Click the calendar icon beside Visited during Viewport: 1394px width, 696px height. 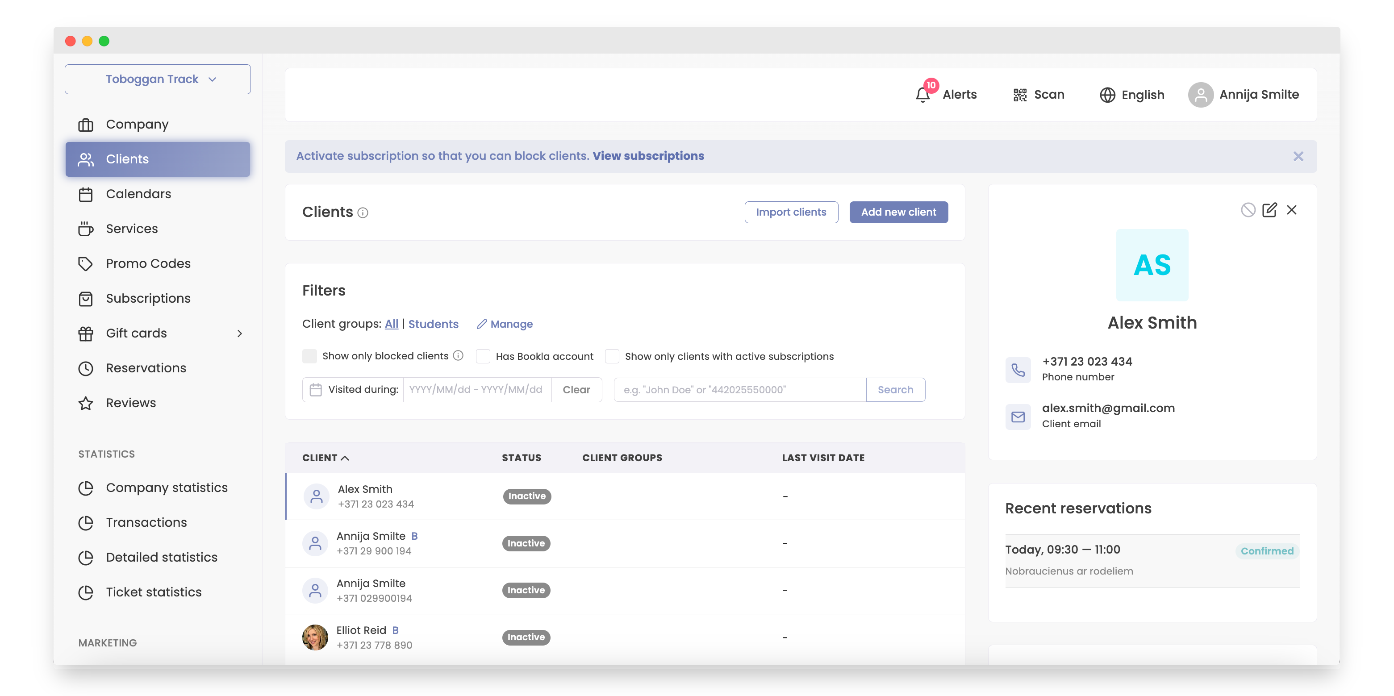click(x=316, y=390)
